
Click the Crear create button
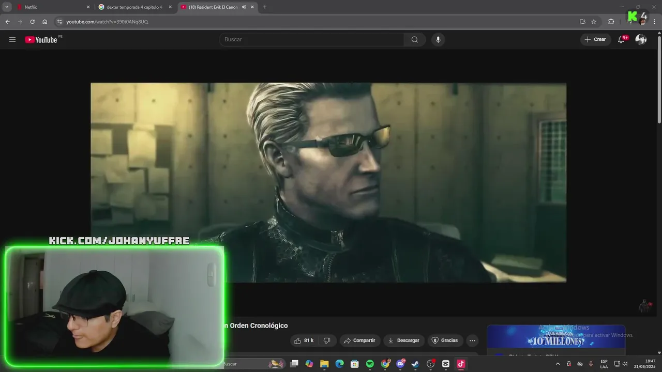click(595, 40)
